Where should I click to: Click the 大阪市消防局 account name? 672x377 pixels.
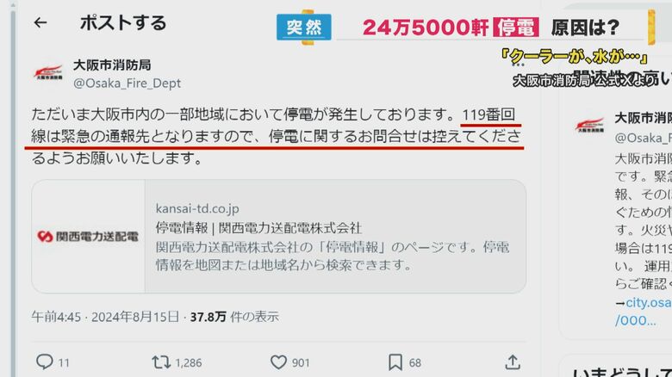112,65
